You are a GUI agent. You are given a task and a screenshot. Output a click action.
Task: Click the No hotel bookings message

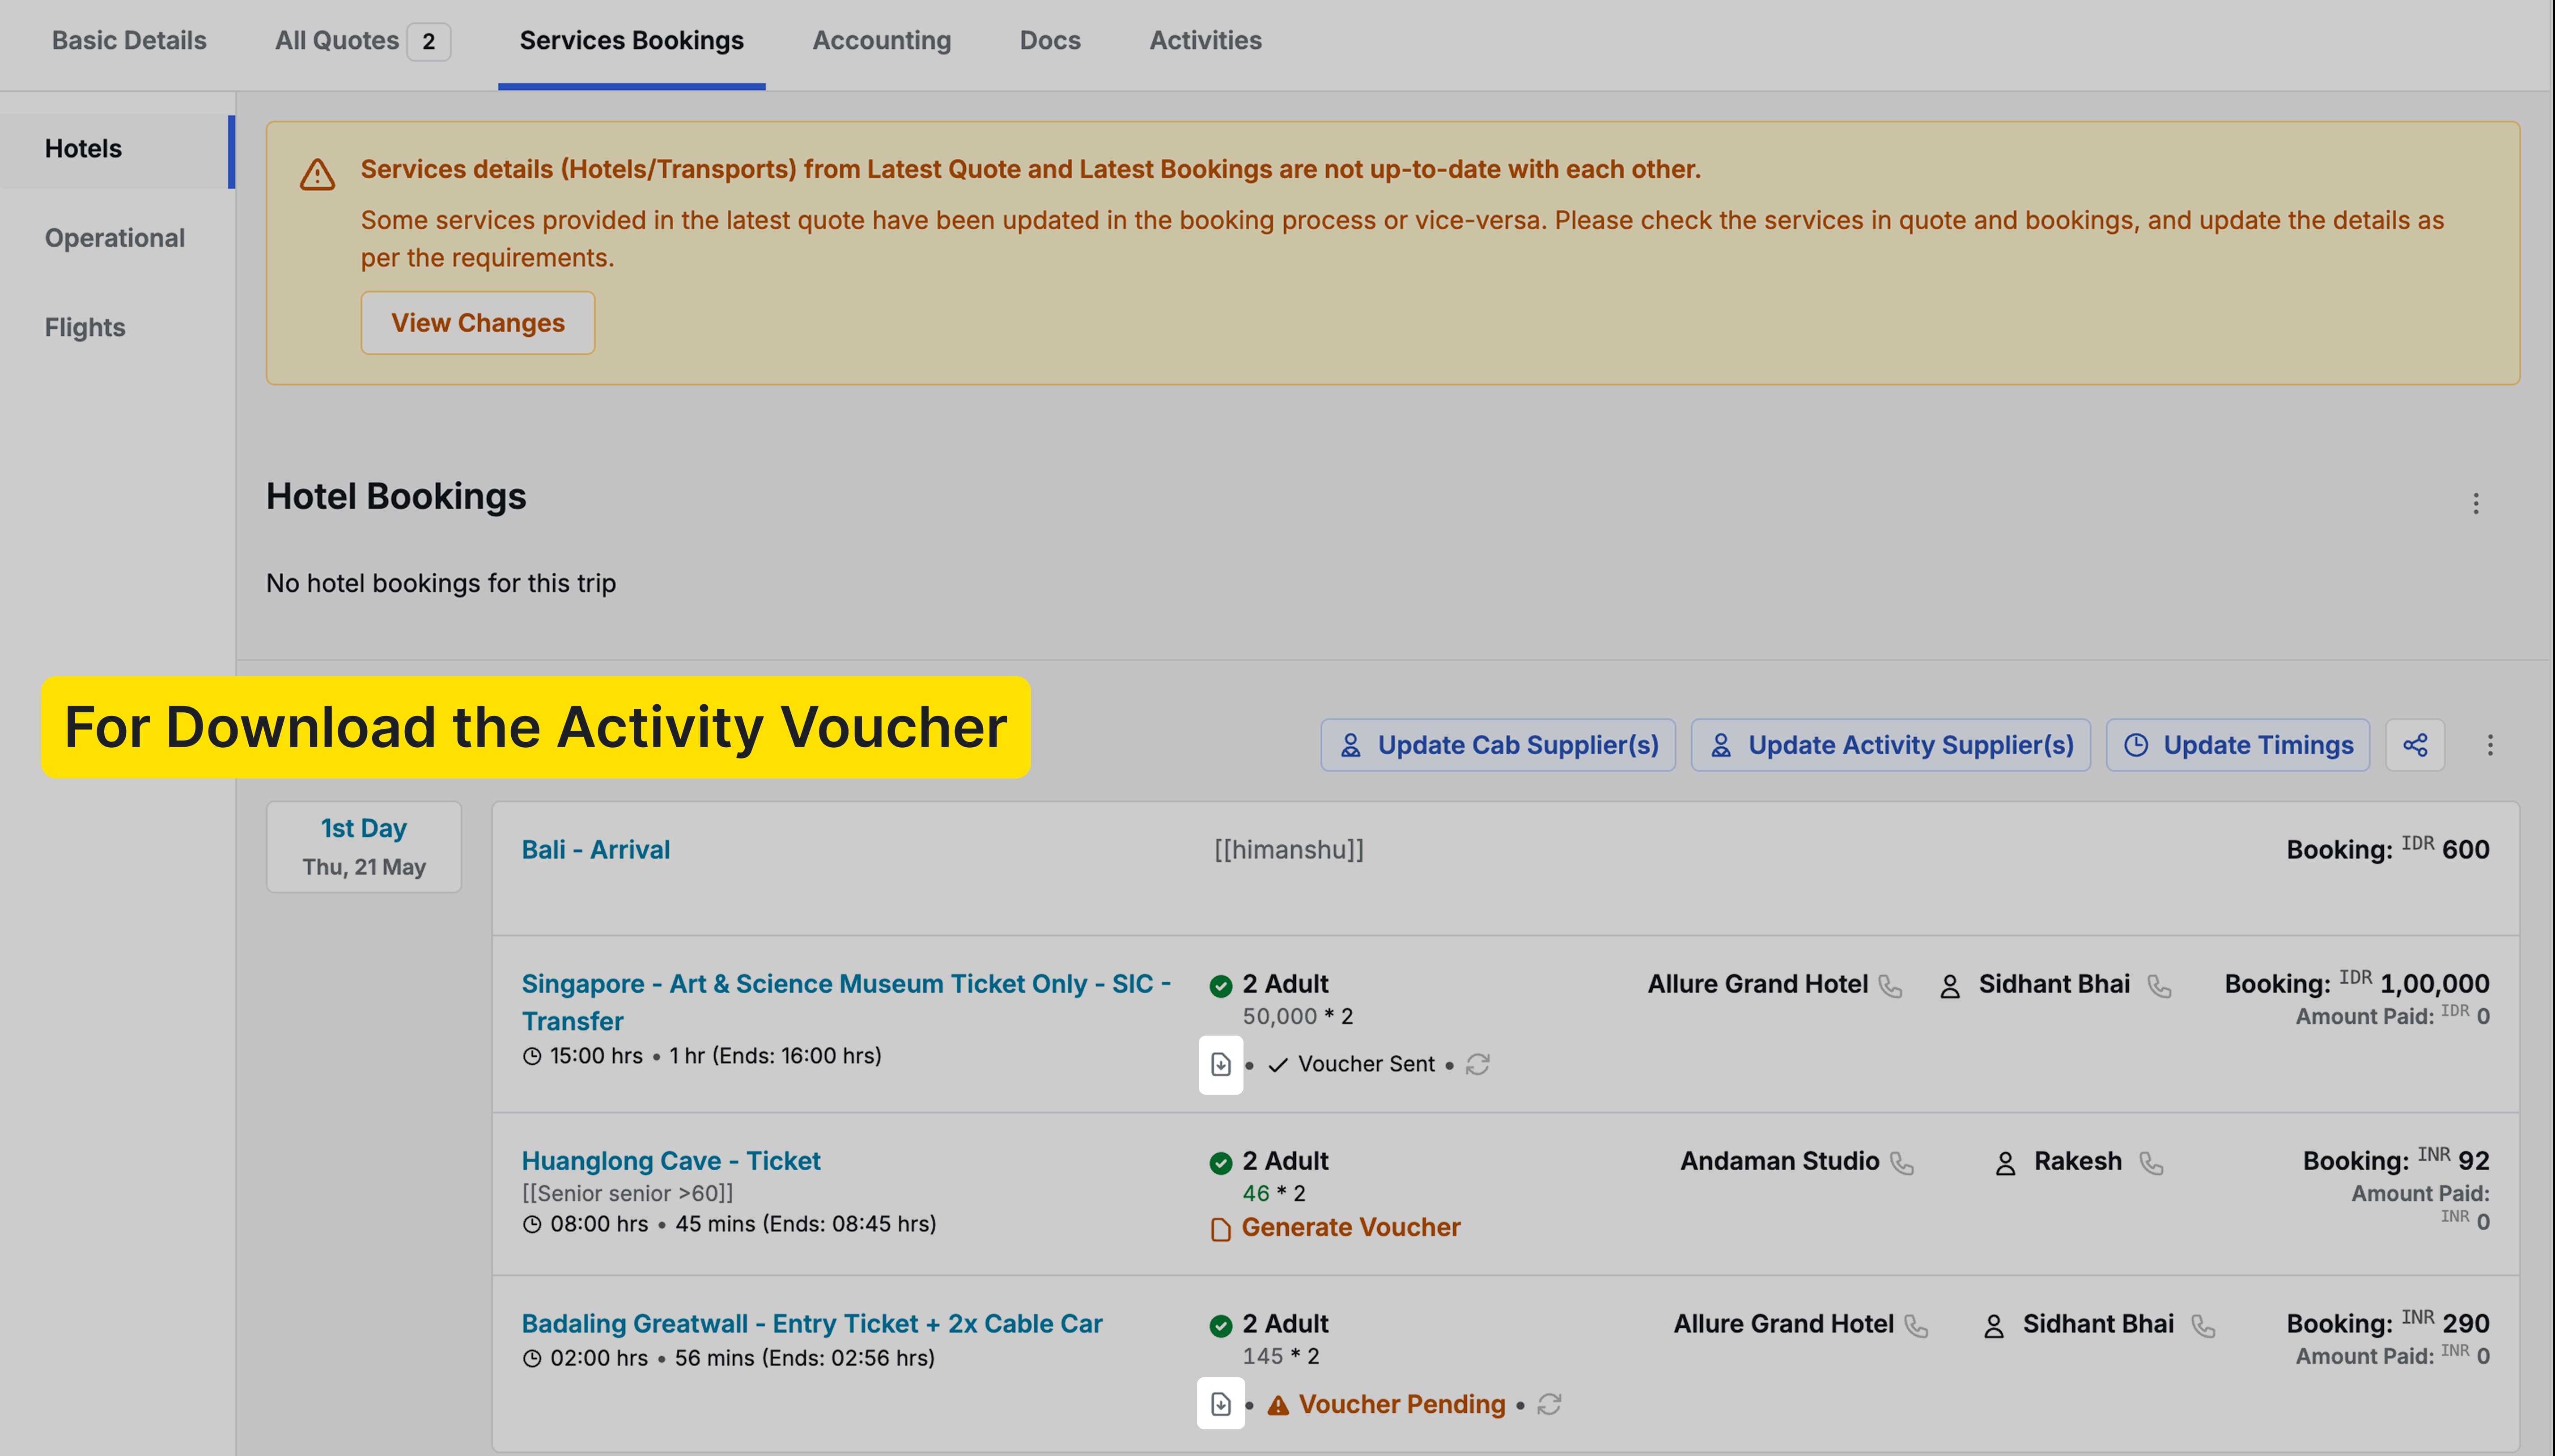pyautogui.click(x=441, y=583)
